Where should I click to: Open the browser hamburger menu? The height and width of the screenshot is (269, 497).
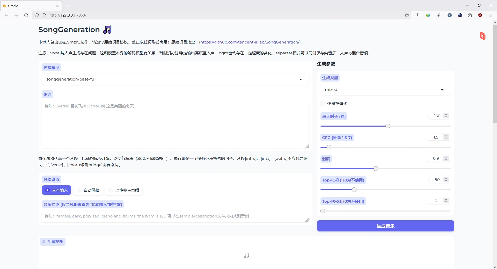(x=491, y=15)
